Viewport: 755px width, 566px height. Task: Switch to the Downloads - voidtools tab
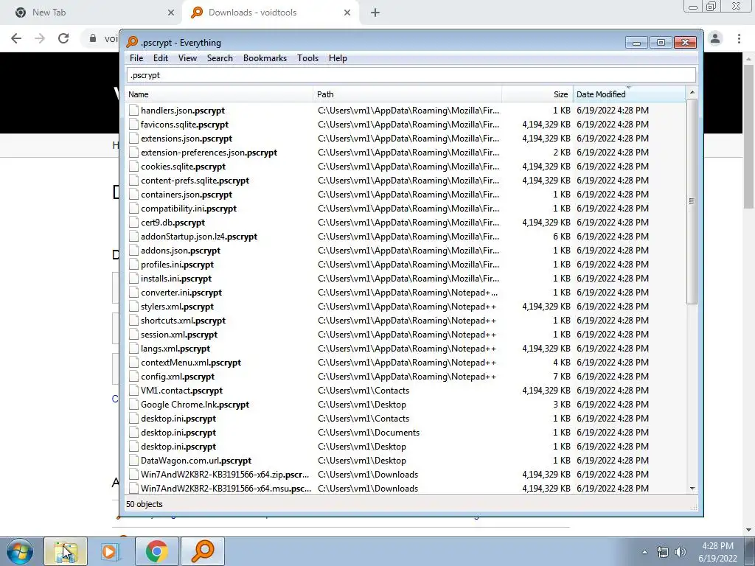270,13
